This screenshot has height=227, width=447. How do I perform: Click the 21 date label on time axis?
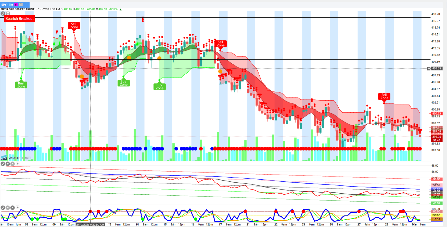(x=248, y=224)
